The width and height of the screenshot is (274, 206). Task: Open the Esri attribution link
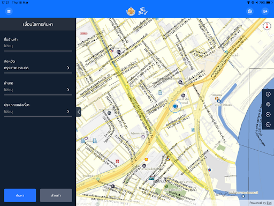pyautogui.click(x=269, y=203)
